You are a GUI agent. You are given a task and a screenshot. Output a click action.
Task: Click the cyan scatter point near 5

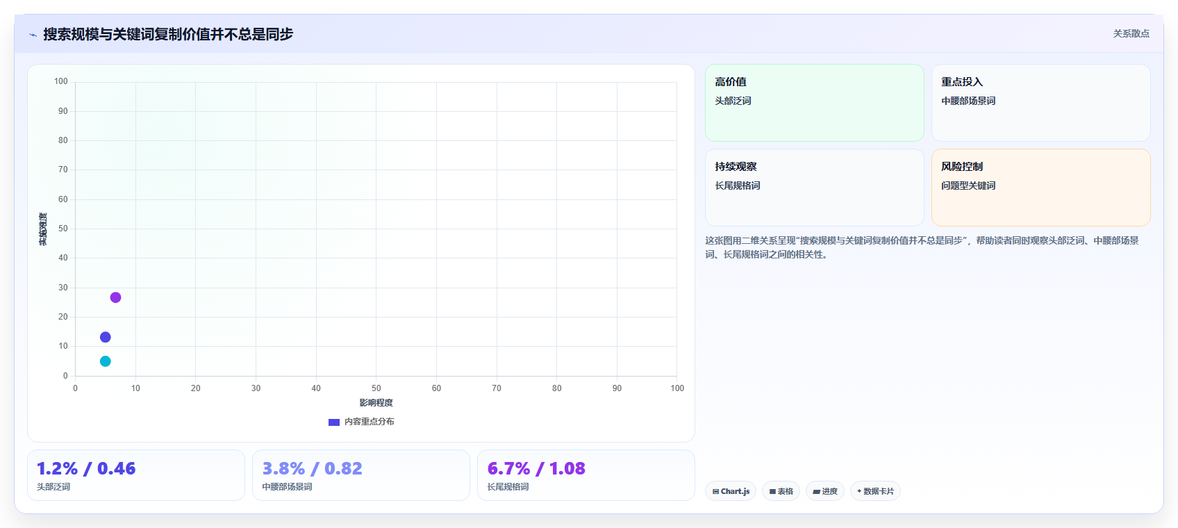106,361
